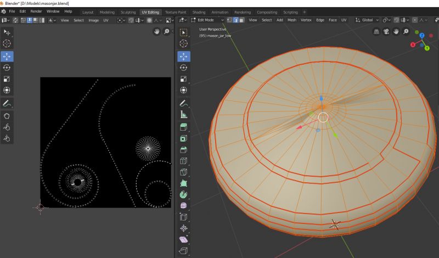The image size is (439, 258).
Task: Select the Poly Build tool
Action: click(184, 183)
